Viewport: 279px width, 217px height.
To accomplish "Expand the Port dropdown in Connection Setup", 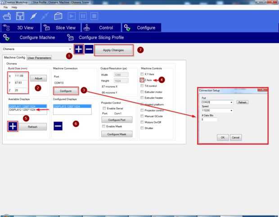I will (231, 102).
